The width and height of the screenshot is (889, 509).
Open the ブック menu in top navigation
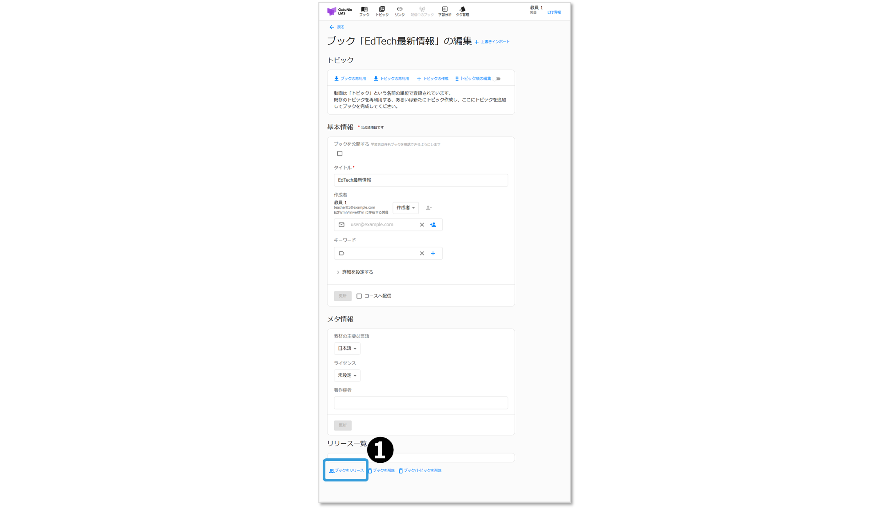point(364,11)
